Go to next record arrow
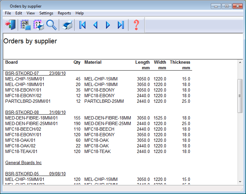Image resolution: width=246 pixels, height=194 pixels. [108, 25]
